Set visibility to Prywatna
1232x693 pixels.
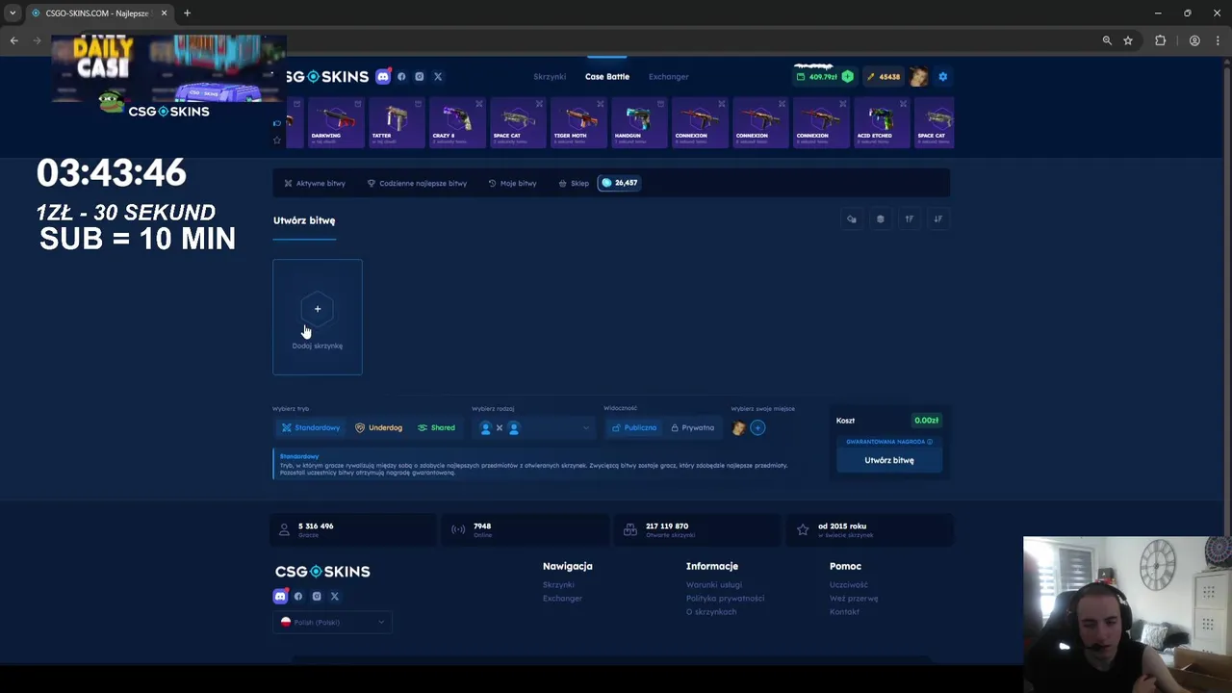point(693,427)
